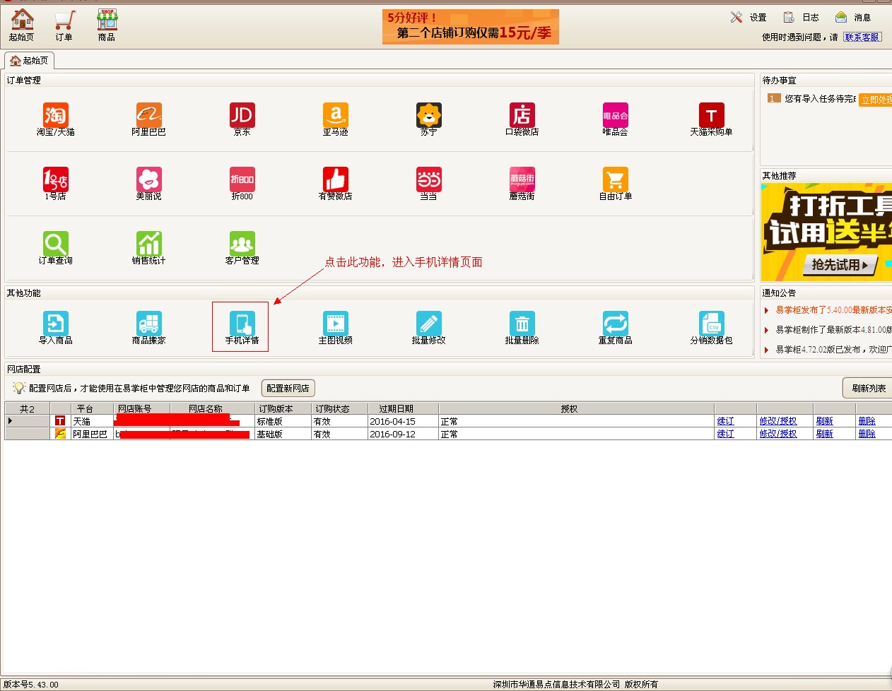Screen dimensions: 892x691
Task: Click the 配置新网店 button
Action: 288,388
